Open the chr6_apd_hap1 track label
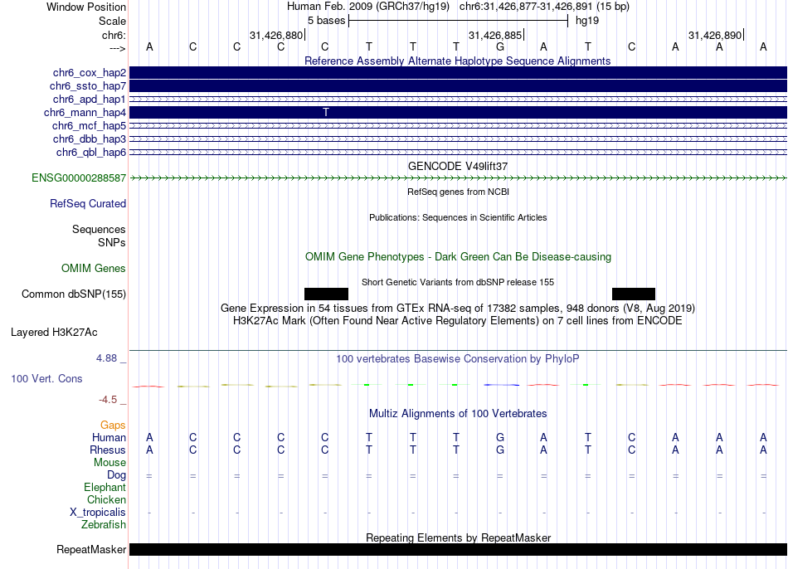 click(x=90, y=99)
